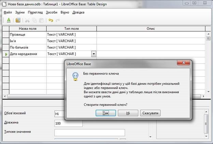The image size is (213, 144).
Task: Select the По батькоів field name cell
Action: click(28, 47)
